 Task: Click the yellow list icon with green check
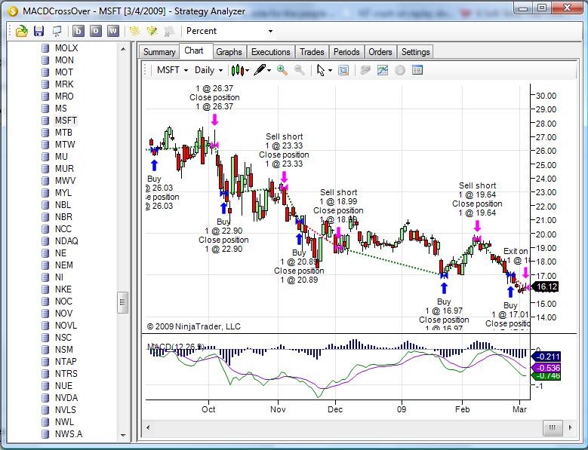tap(152, 31)
